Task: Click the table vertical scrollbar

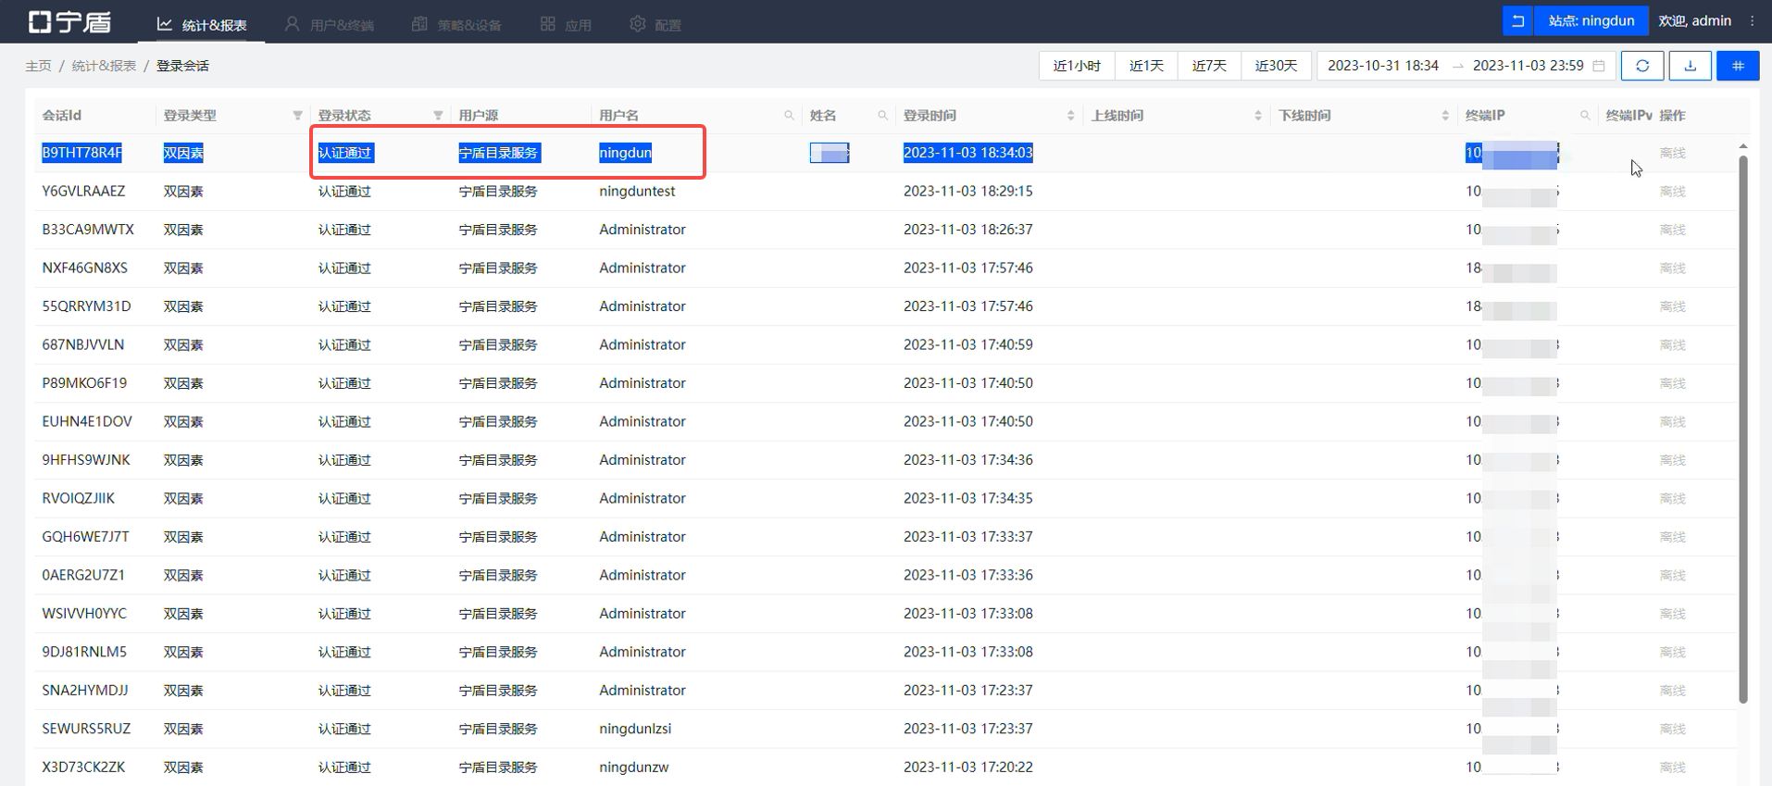Action: (x=1743, y=429)
